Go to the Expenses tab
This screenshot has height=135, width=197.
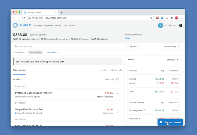point(49,25)
